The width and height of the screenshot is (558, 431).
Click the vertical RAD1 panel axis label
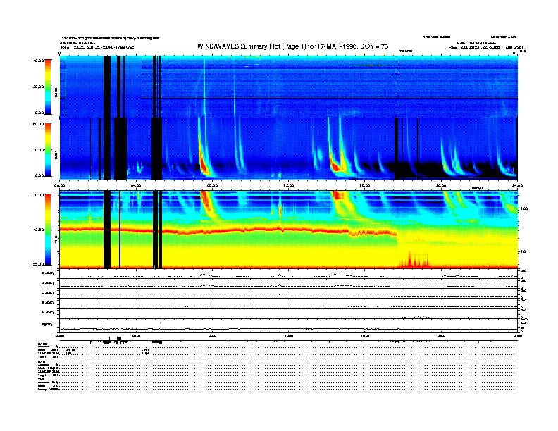click(56, 155)
